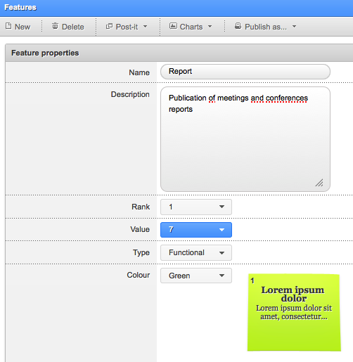Focus the Name field containing Report
Viewport: 353px width, 362px height.
245,72
